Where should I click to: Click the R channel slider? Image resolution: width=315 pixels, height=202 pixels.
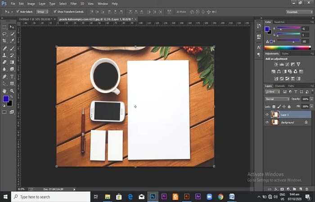click(x=288, y=28)
